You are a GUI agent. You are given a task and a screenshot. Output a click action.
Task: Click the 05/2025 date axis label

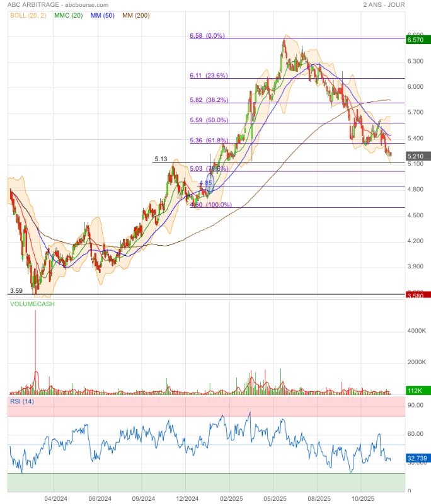coord(275,498)
